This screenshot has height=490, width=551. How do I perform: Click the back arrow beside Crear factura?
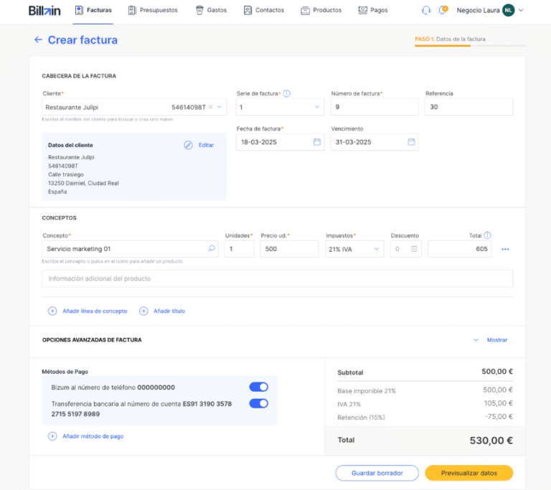click(x=38, y=40)
